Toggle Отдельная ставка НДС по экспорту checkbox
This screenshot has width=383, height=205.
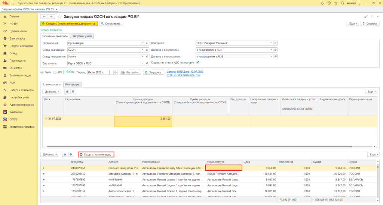pyautogui.click(x=197, y=63)
